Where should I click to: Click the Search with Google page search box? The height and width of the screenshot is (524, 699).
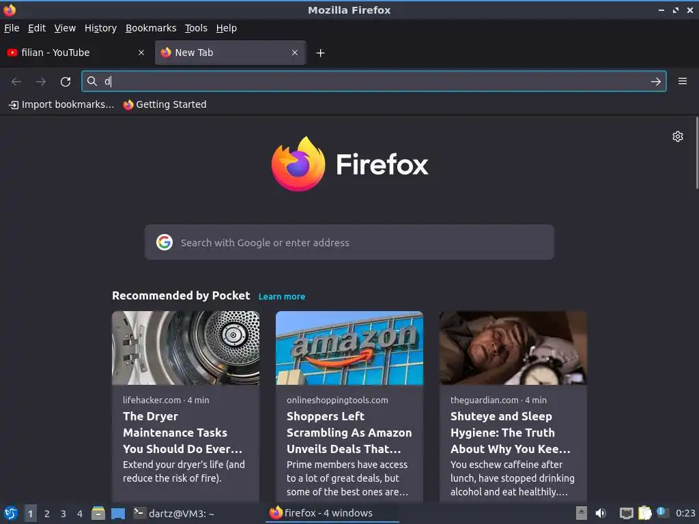click(349, 242)
